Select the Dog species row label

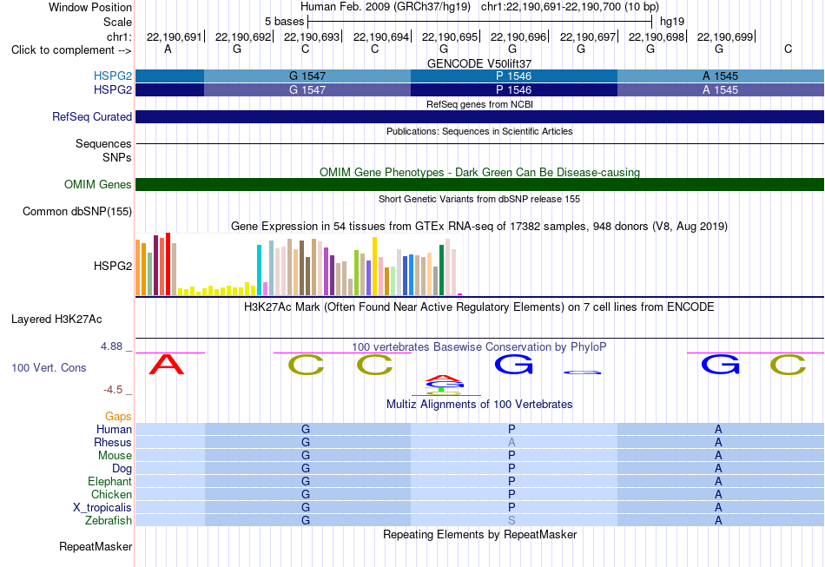122,469
